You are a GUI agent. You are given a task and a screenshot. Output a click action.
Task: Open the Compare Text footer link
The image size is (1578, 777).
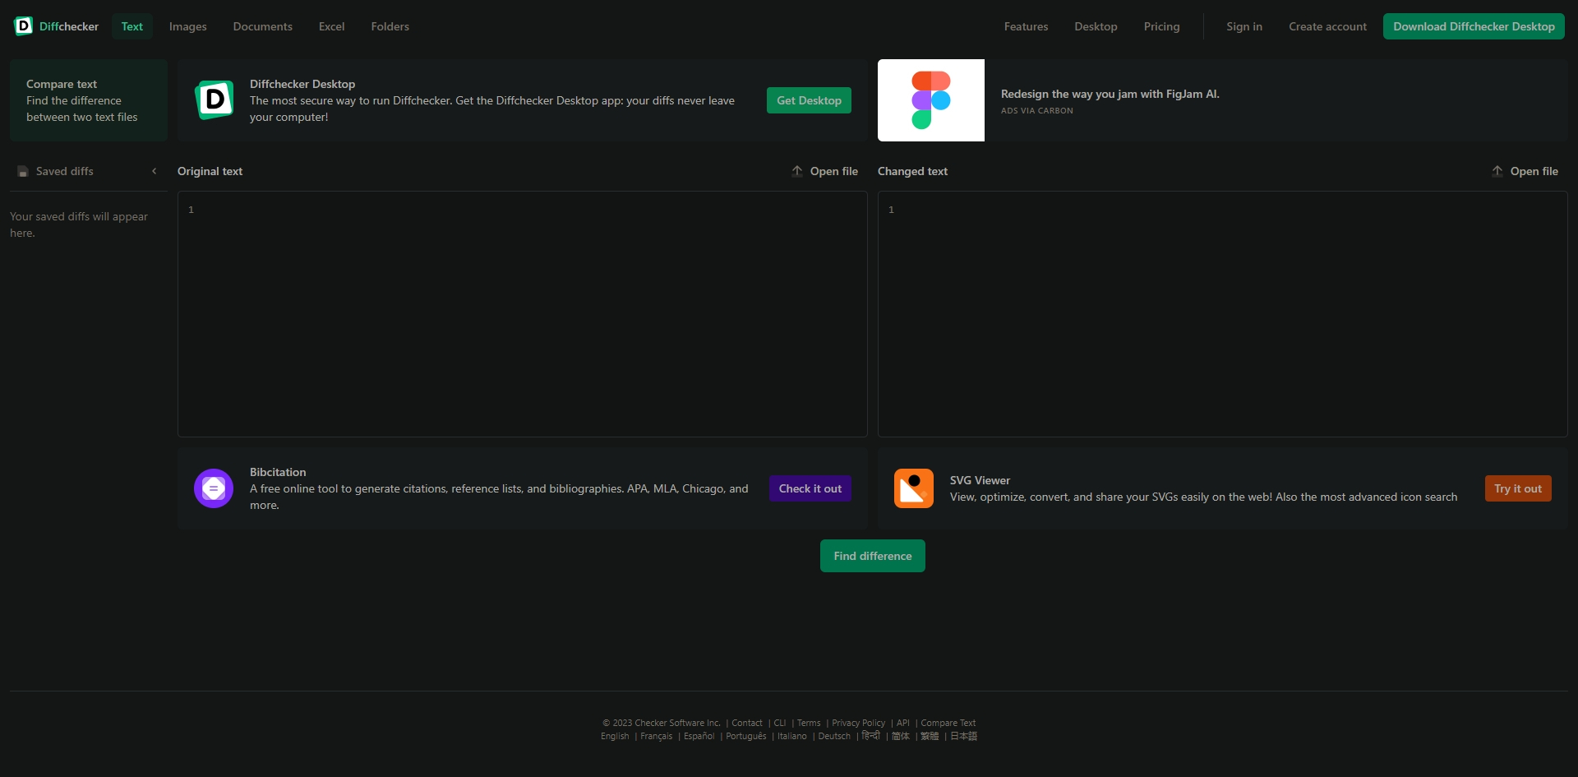point(948,724)
